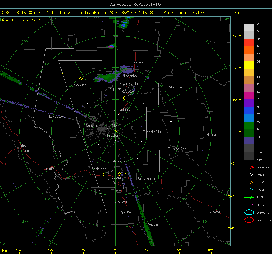Click the RedDeer city label
The image size is (272, 254).
128,92
